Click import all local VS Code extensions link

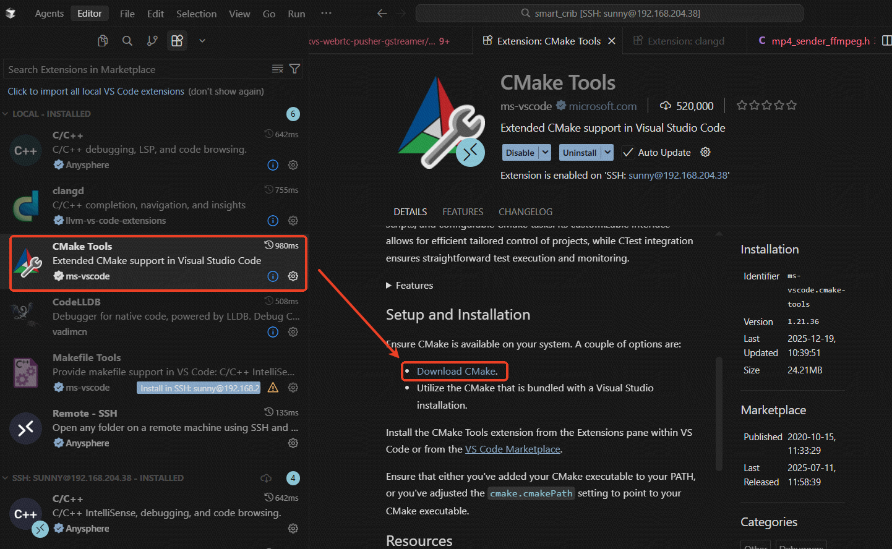(96, 91)
